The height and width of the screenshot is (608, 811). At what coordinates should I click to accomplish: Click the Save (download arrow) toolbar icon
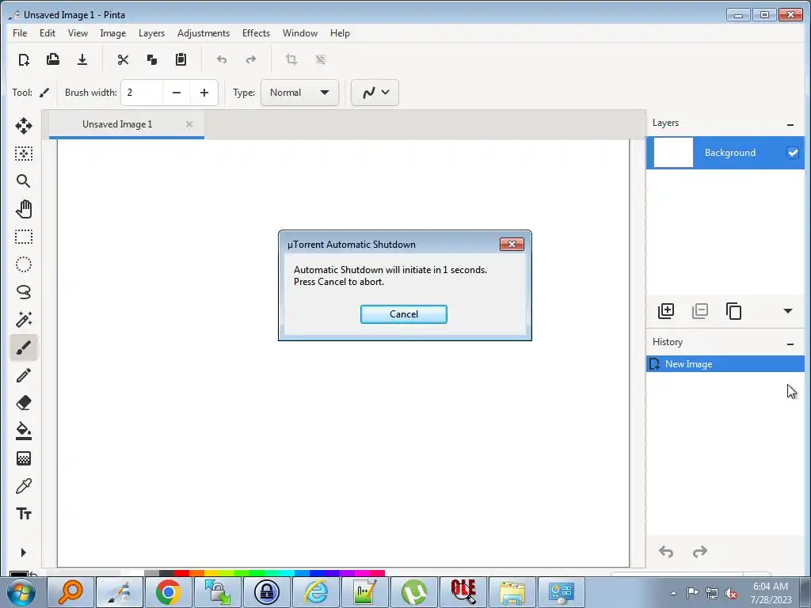click(x=82, y=59)
